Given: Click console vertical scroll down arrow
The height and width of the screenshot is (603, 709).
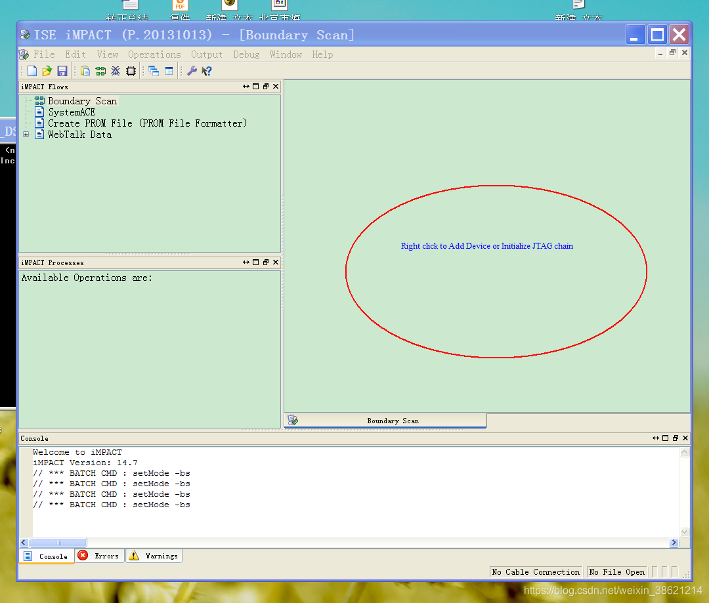Looking at the screenshot, I should 685,532.
